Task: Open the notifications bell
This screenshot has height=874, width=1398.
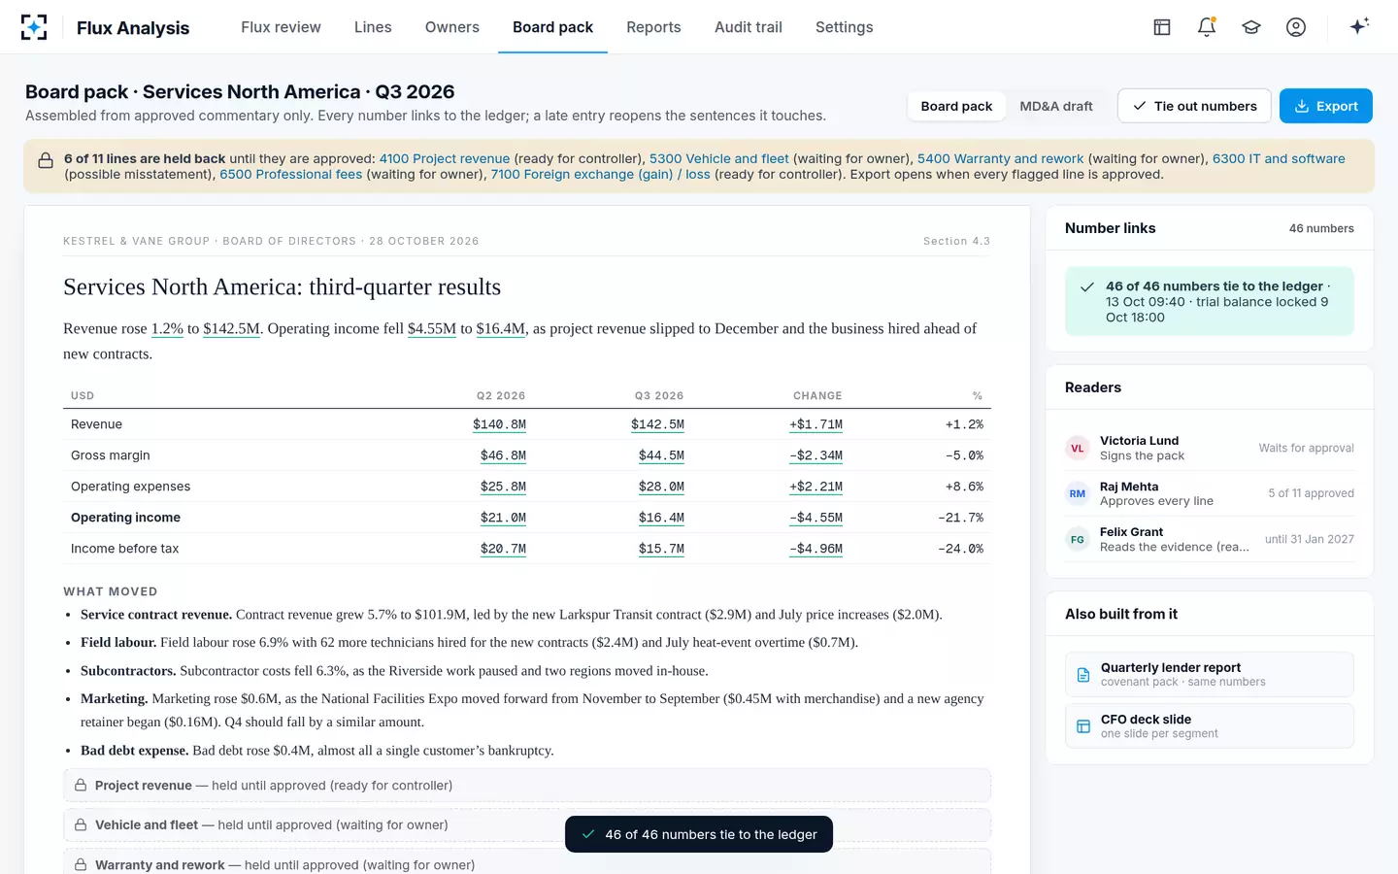Action: [1207, 27]
